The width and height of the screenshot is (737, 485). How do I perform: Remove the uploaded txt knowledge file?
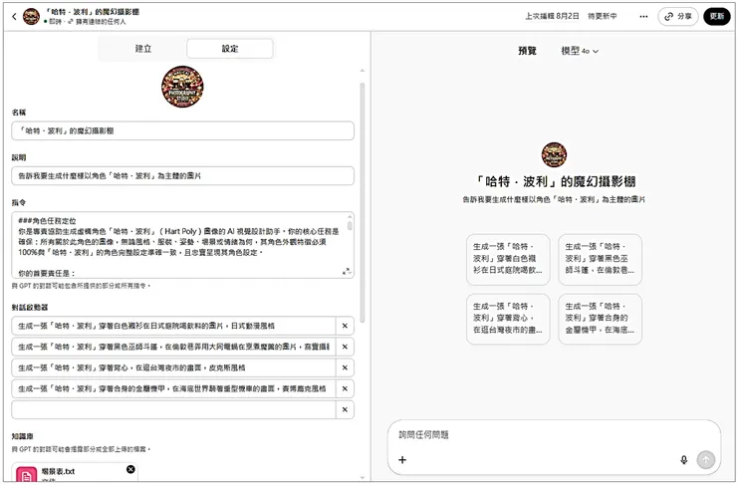pos(130,469)
